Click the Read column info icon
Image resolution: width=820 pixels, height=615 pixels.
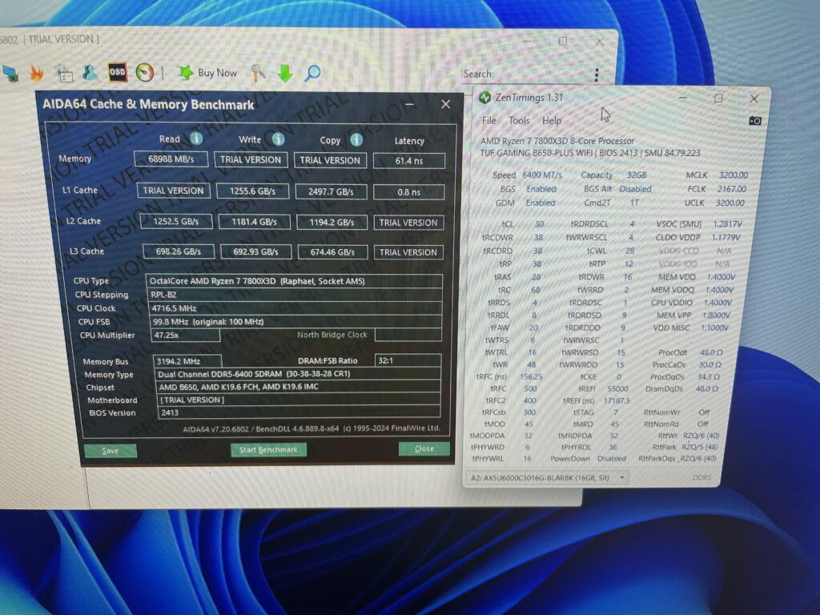[196, 139]
